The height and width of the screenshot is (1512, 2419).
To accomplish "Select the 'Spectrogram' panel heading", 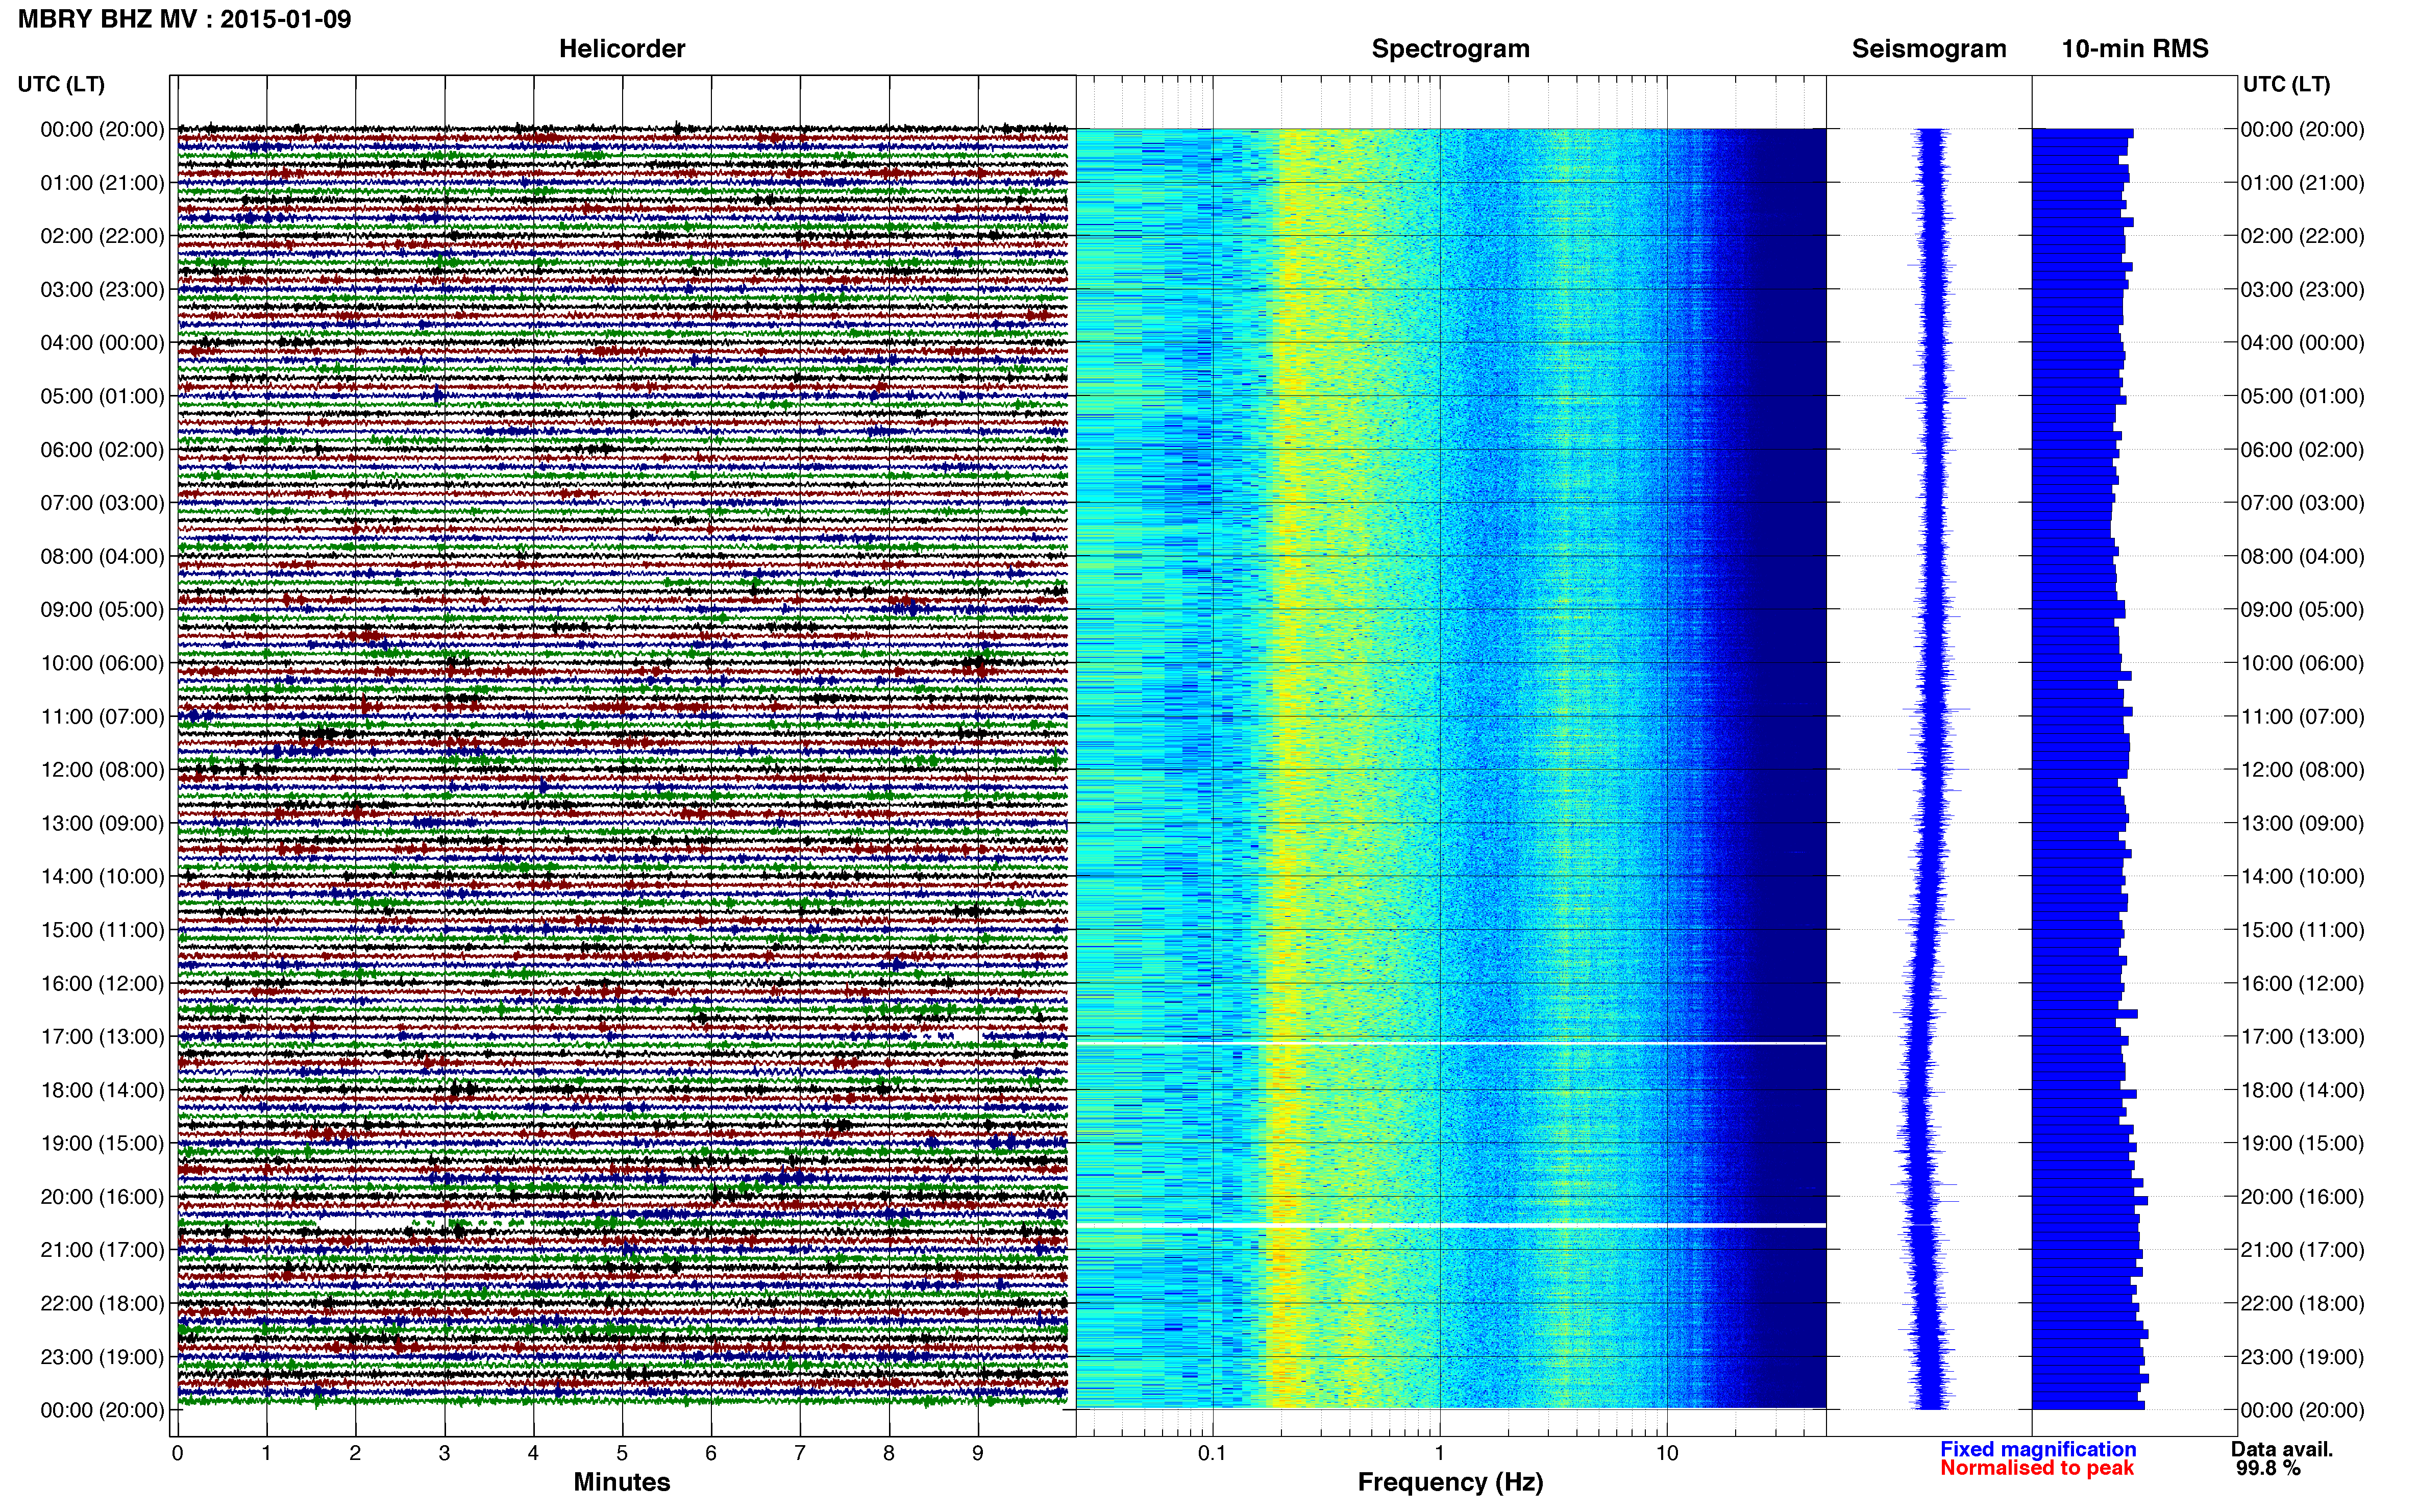I will [1450, 49].
